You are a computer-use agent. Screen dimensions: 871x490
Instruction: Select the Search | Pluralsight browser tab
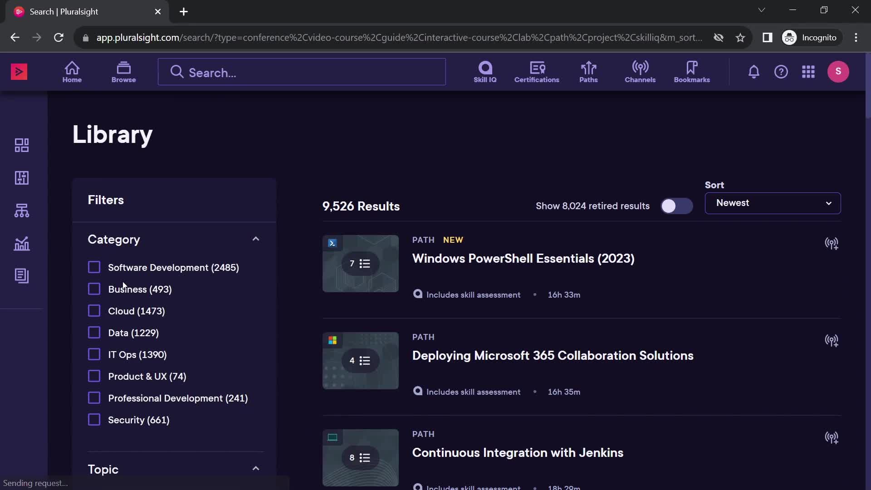click(87, 12)
